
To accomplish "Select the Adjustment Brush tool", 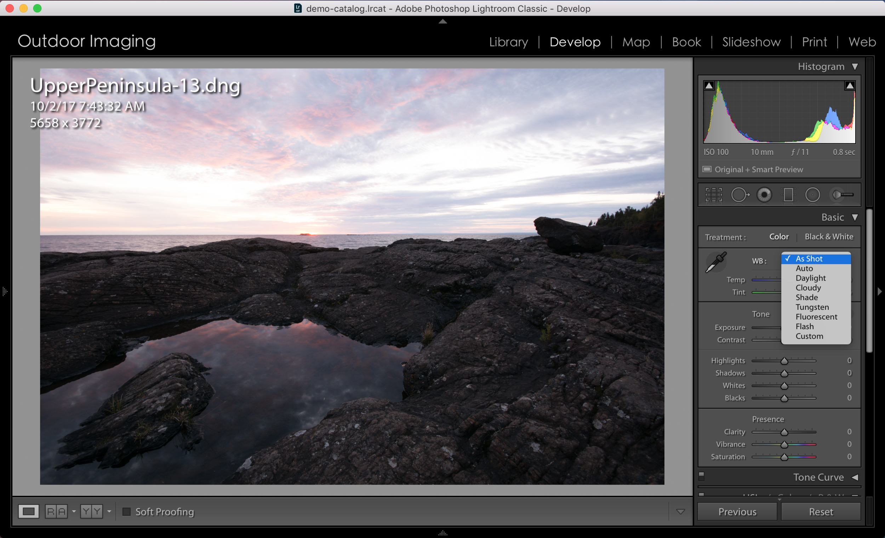I will click(x=843, y=195).
